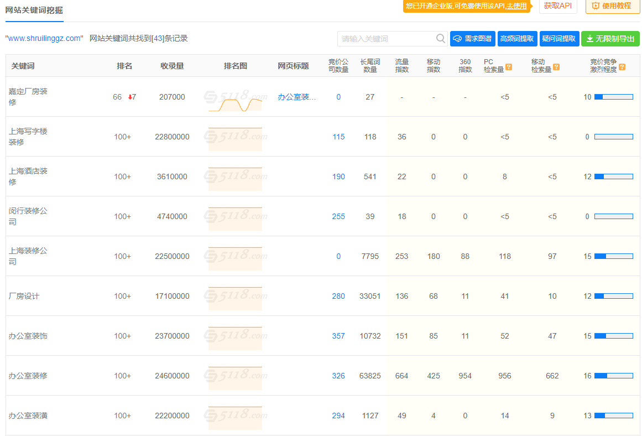This screenshot has height=436, width=642.
Task: View the ranking chart for 办公室装修
Action: click(x=235, y=378)
